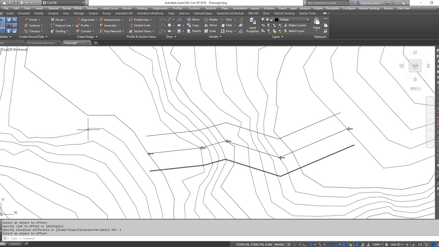Screen dimensions: 439x247
Task: Click the line draw tool icon
Action: (161, 20)
